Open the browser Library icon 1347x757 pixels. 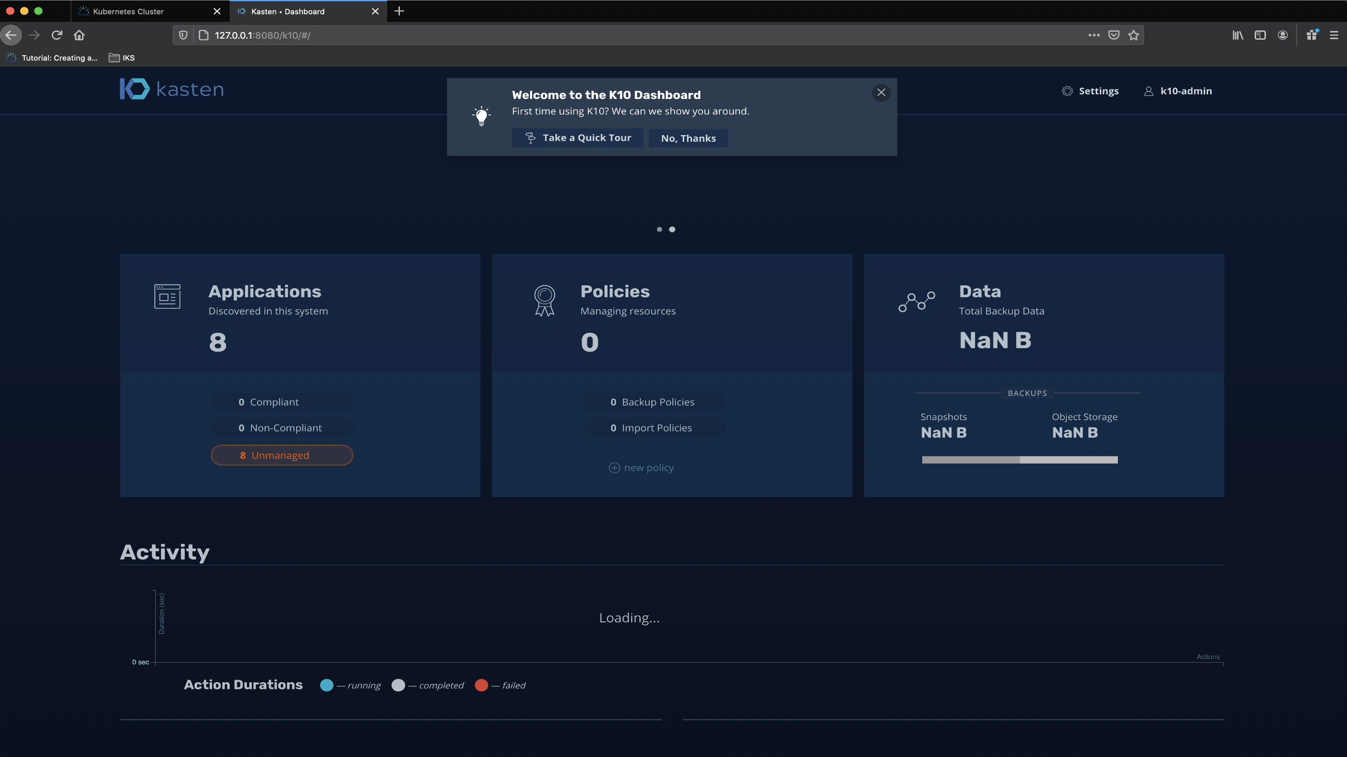coord(1238,35)
